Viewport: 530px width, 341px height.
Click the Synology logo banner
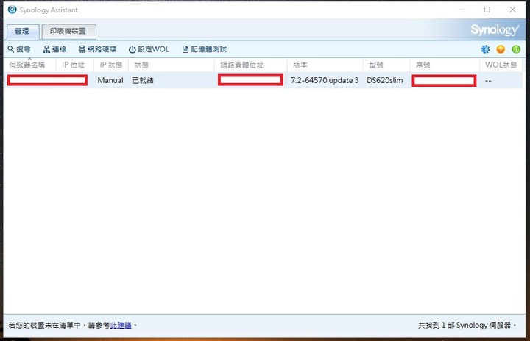[x=495, y=30]
